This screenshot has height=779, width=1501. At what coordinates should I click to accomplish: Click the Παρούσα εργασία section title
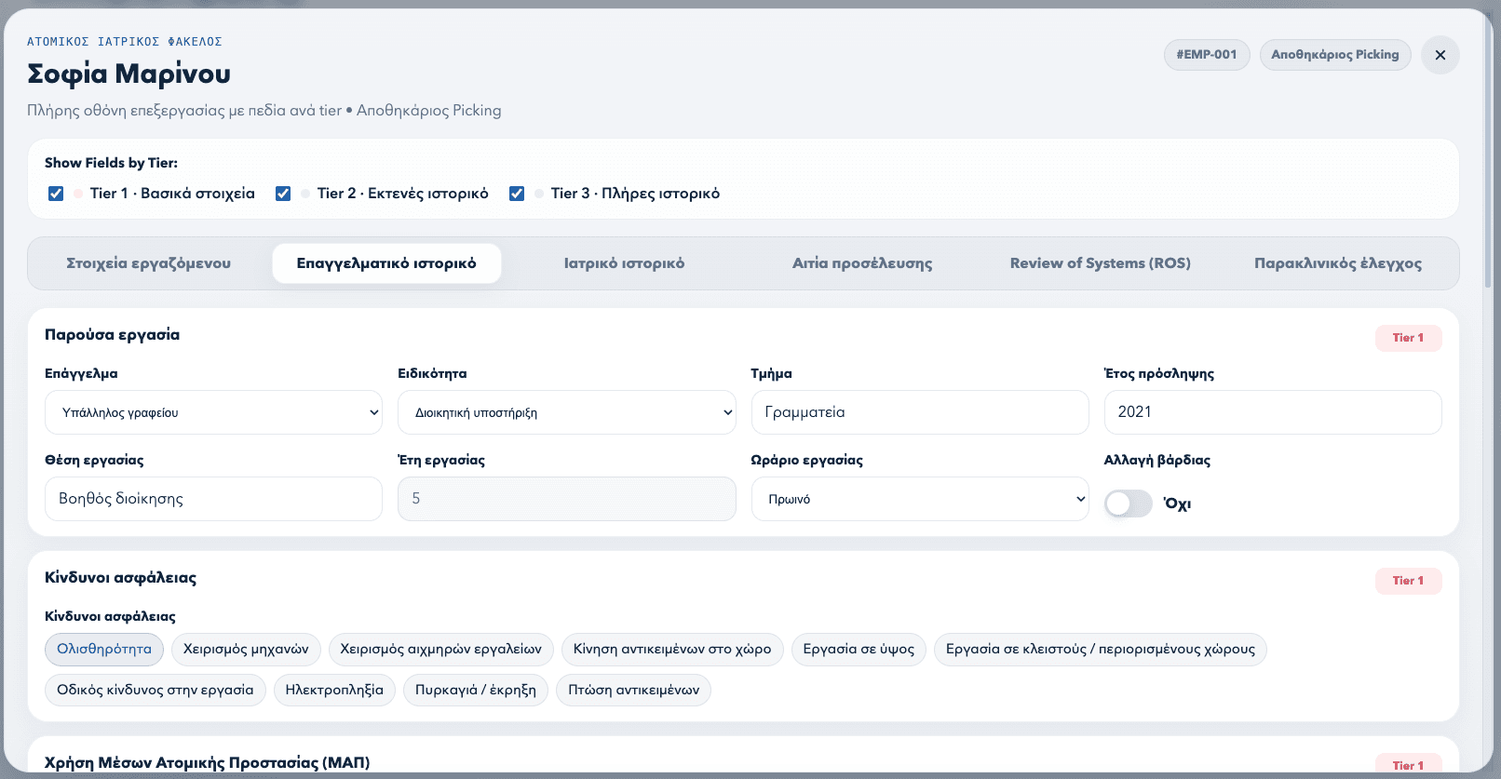click(112, 335)
